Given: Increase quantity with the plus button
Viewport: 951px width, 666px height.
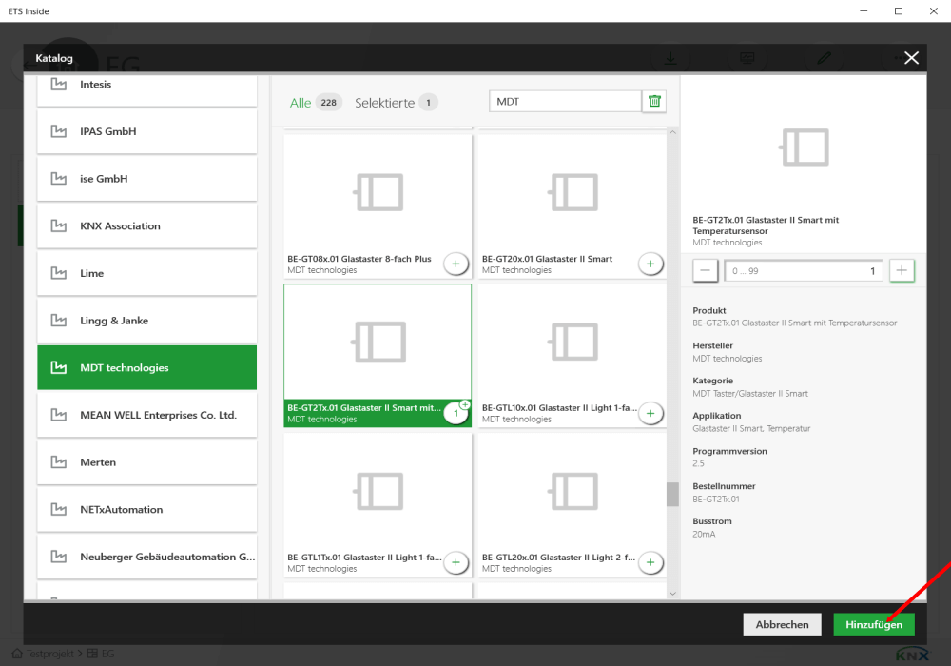Looking at the screenshot, I should point(902,271).
